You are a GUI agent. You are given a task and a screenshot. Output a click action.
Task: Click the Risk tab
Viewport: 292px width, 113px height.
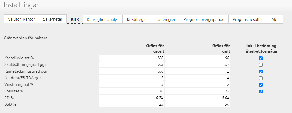(x=75, y=19)
